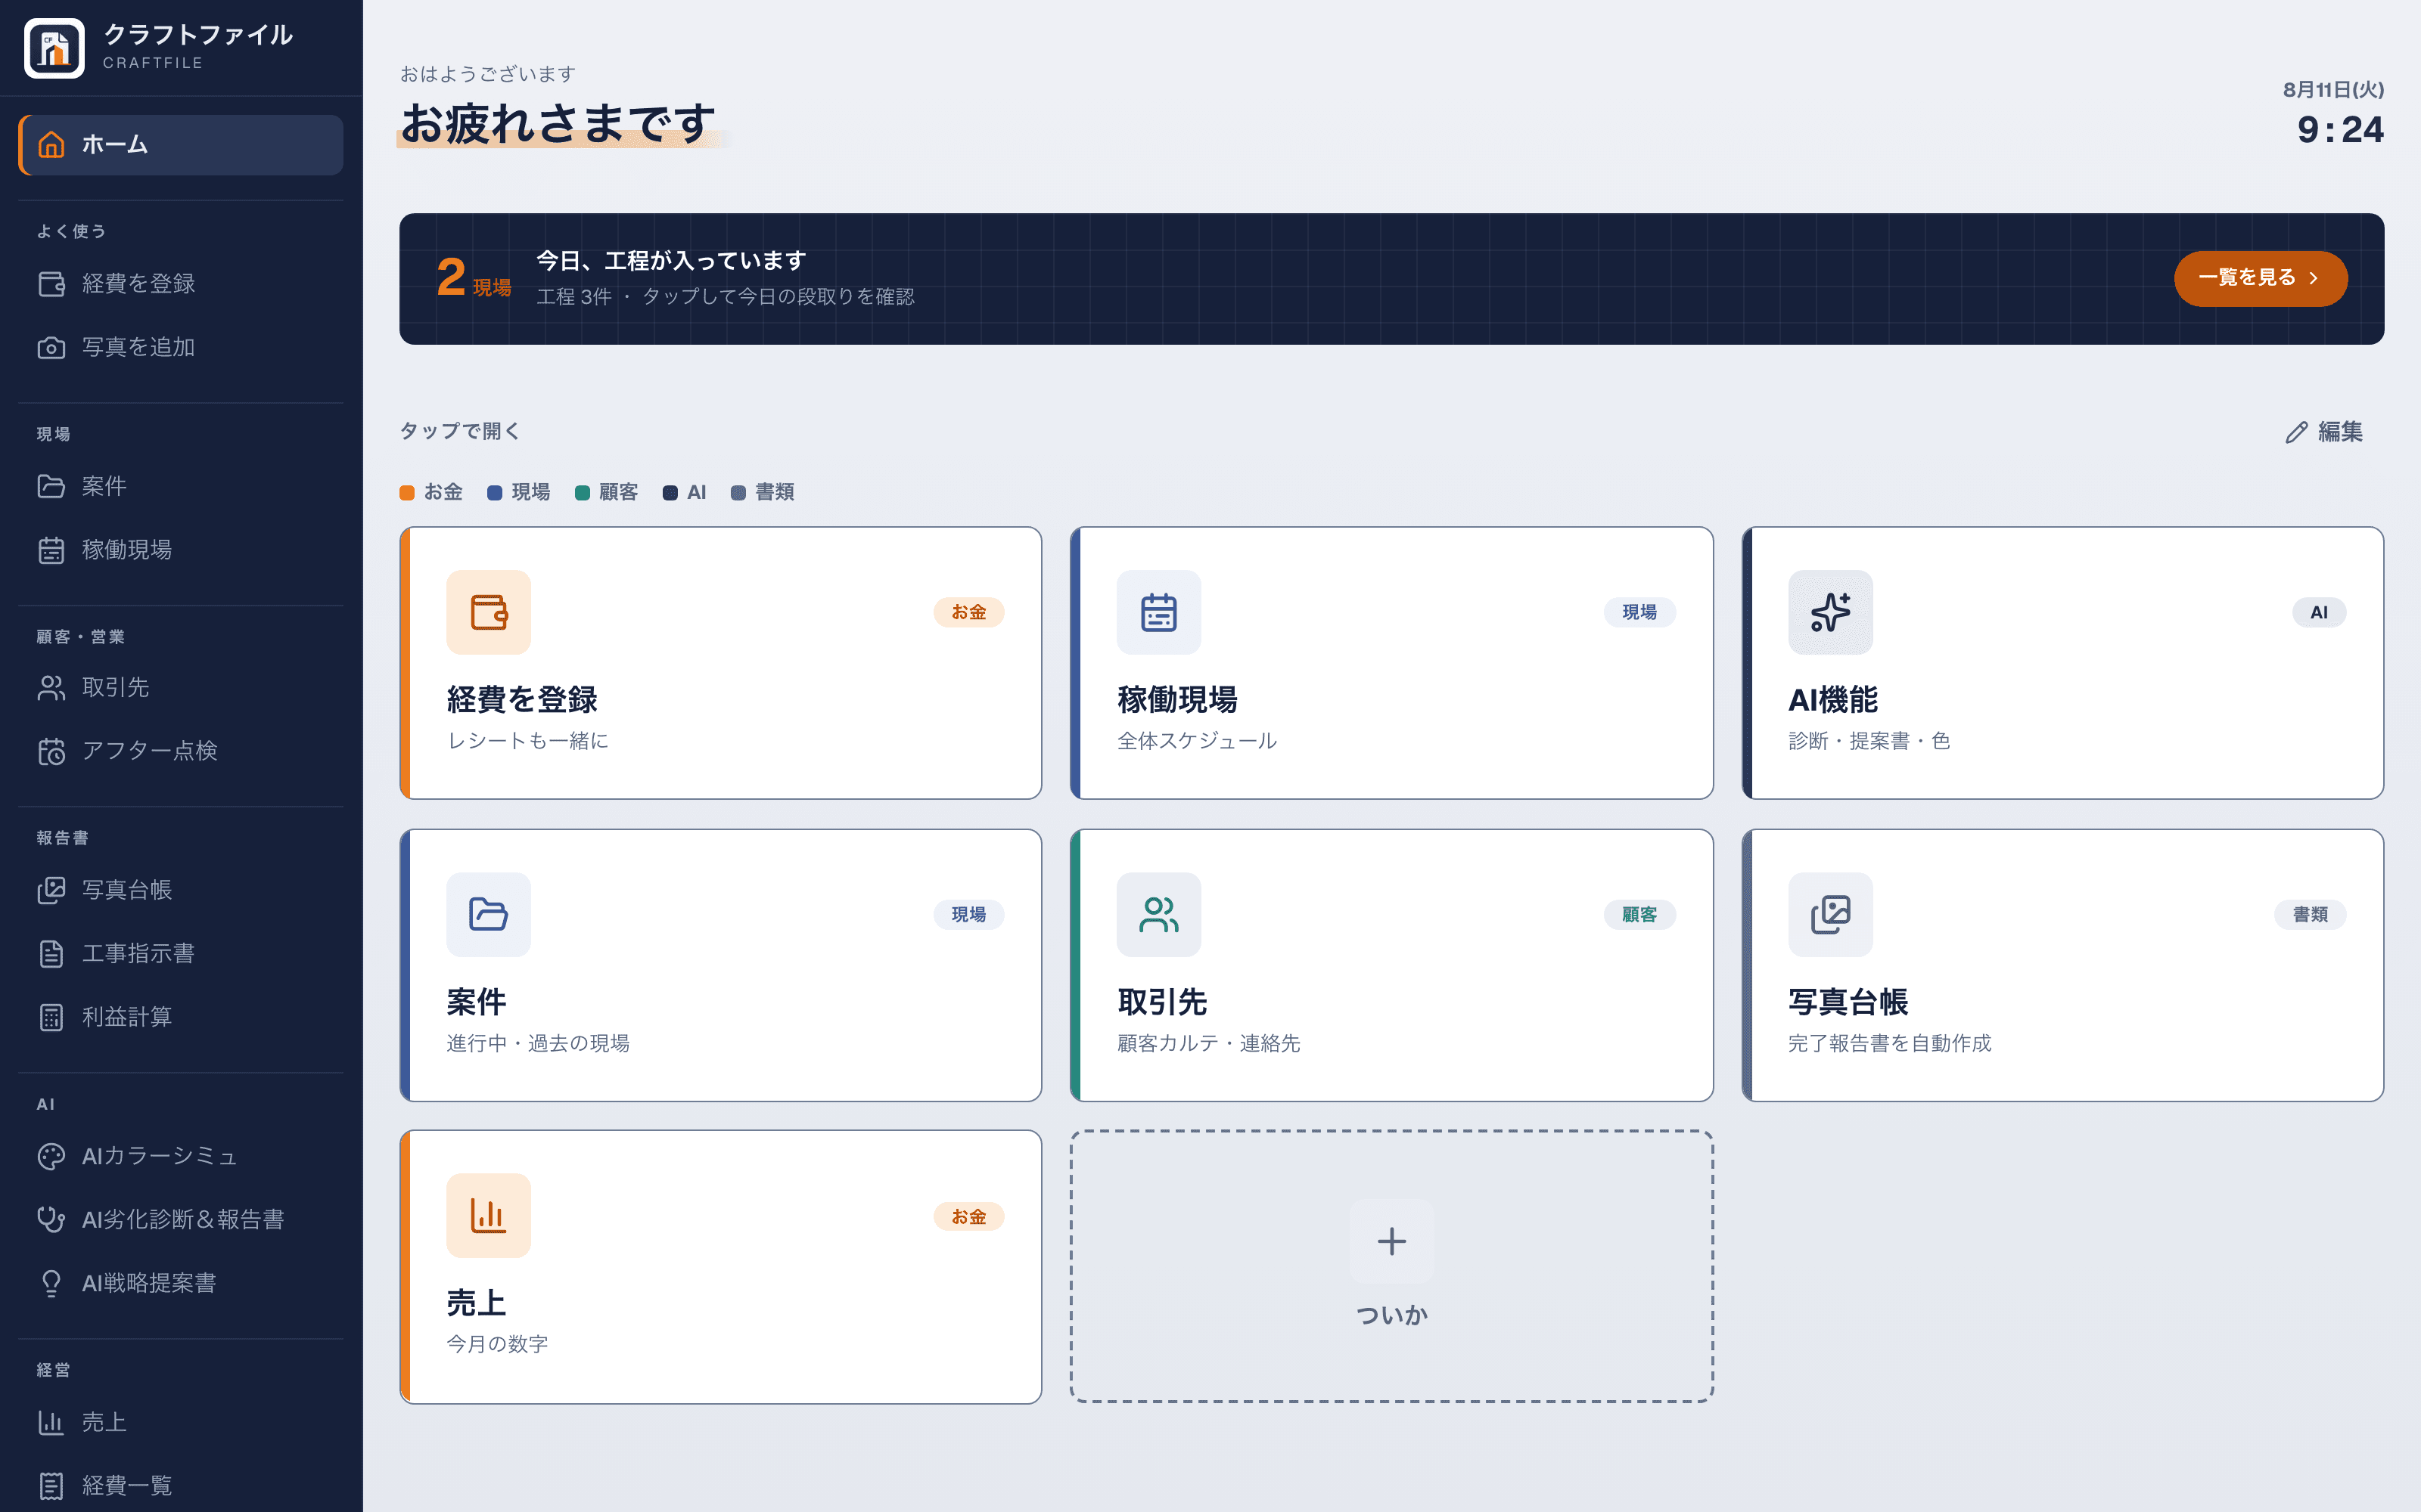Click the 書類 legend label
The height and width of the screenshot is (1512, 2421).
click(774, 492)
